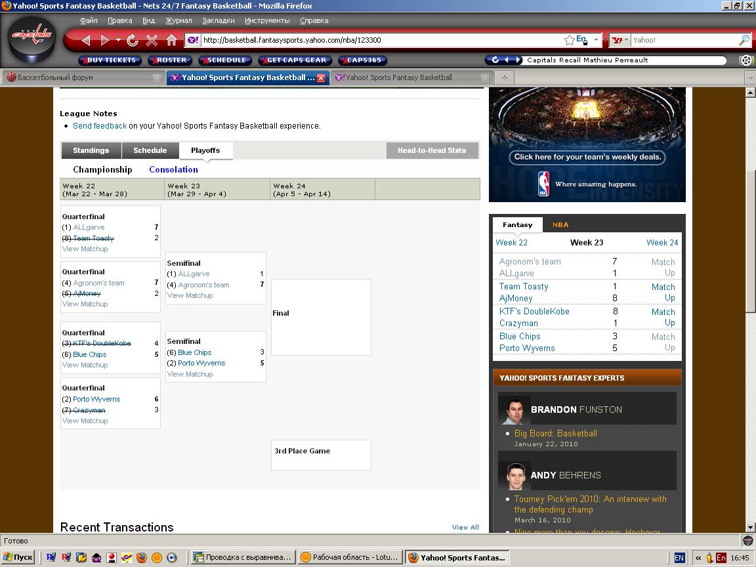Click the search magnifier icon
756x567 pixels.
(744, 40)
